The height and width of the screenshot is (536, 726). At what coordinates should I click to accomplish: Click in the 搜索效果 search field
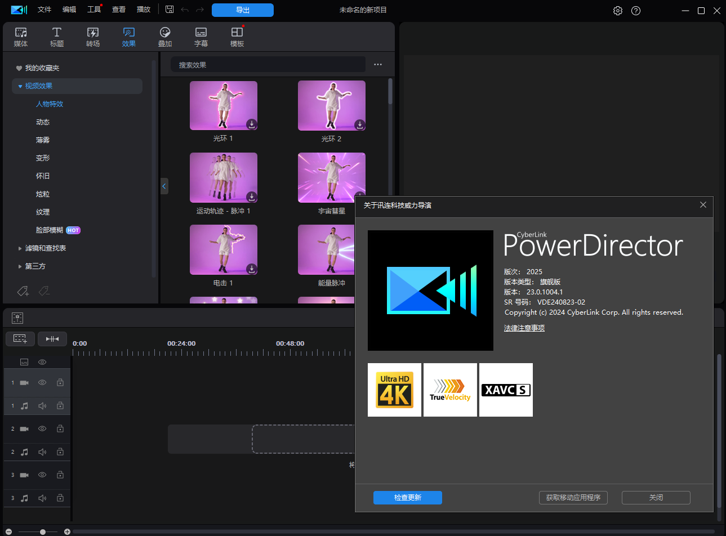click(268, 65)
